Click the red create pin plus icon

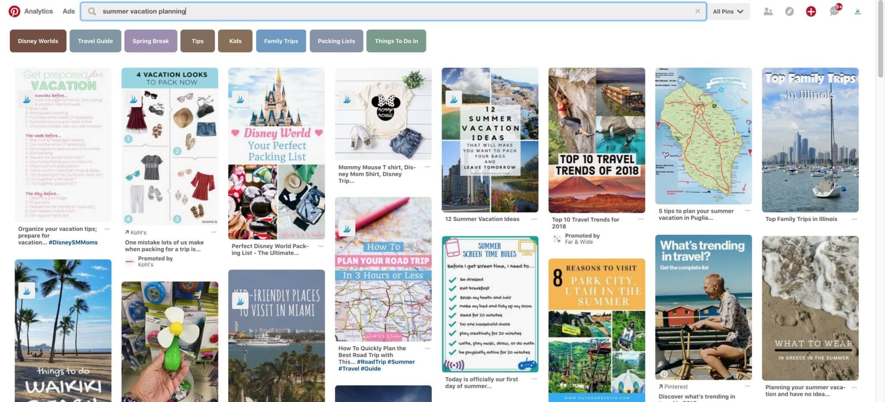(x=811, y=12)
